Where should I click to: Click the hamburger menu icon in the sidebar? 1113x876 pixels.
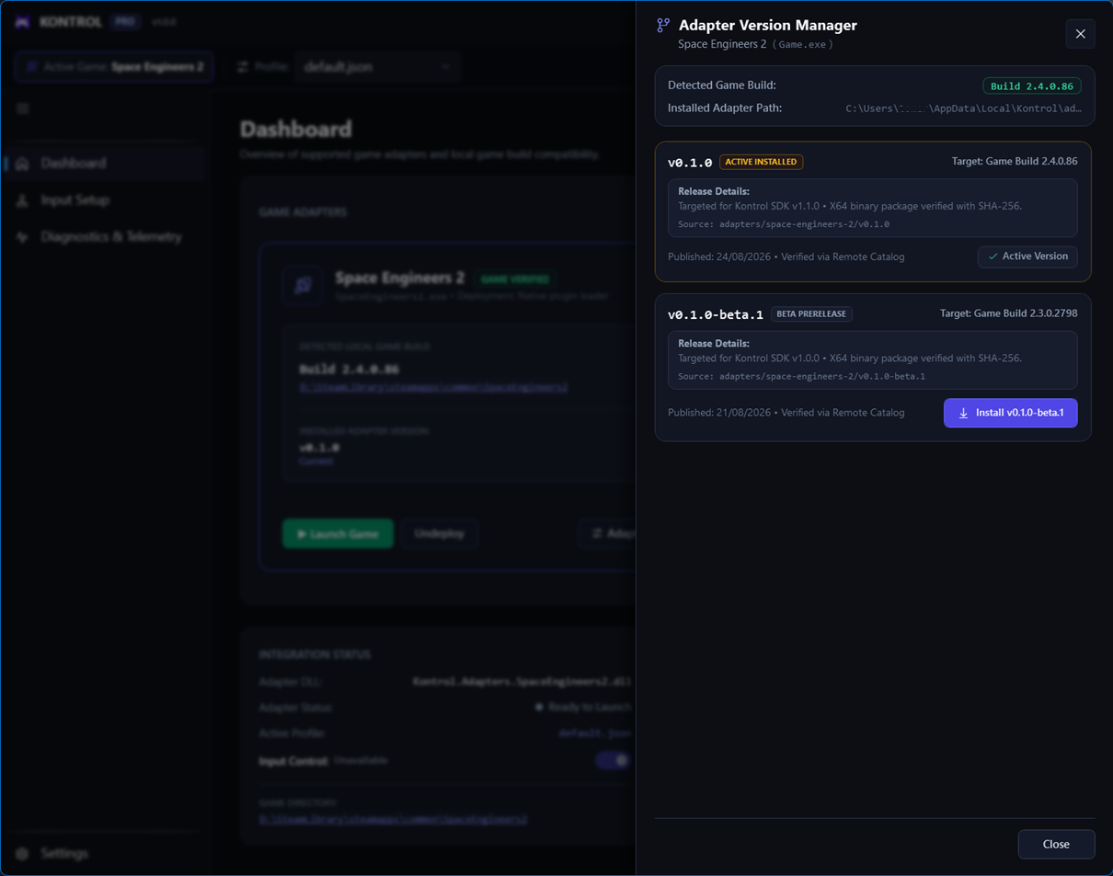click(x=23, y=108)
